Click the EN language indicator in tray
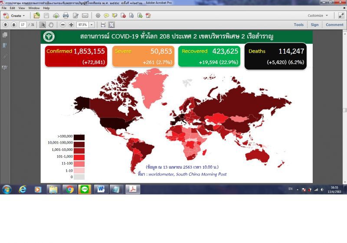 (x=291, y=189)
